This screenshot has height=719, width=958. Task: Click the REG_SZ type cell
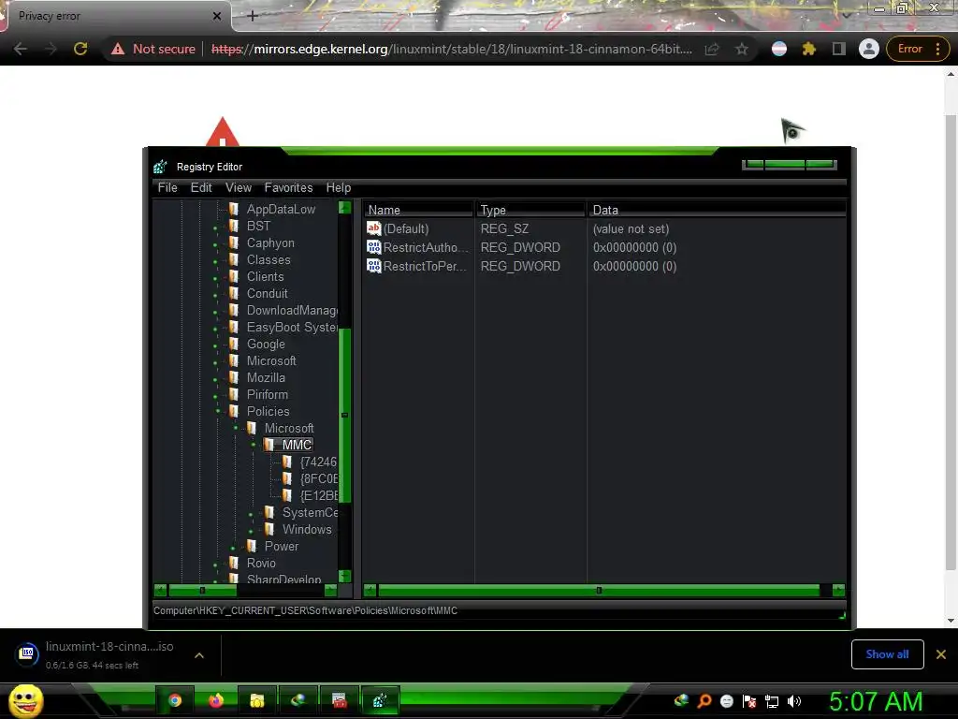(504, 228)
